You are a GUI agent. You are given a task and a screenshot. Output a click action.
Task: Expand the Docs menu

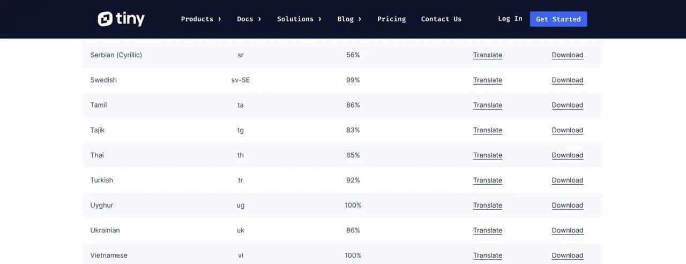pyautogui.click(x=249, y=19)
